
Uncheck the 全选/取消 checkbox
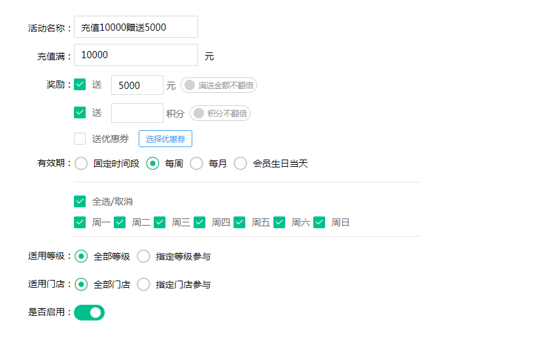point(80,201)
